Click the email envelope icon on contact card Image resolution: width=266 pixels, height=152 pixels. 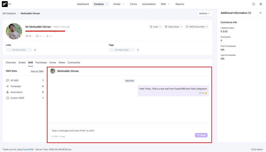[27, 36]
